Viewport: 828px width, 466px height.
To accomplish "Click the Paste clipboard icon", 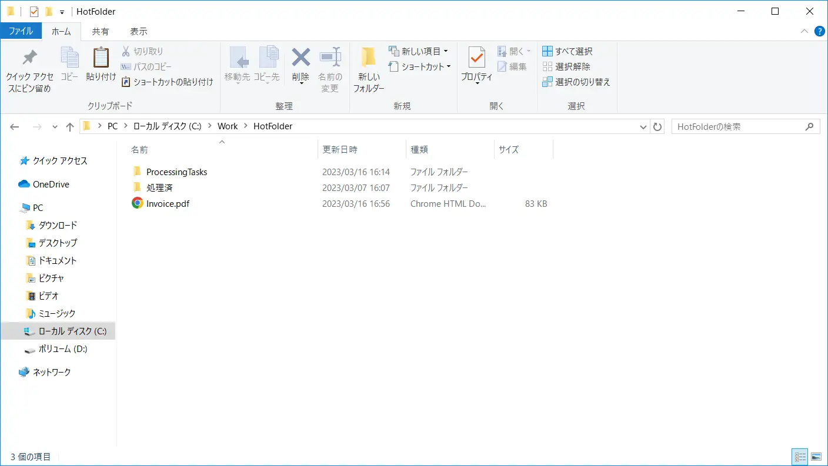I will click(101, 58).
